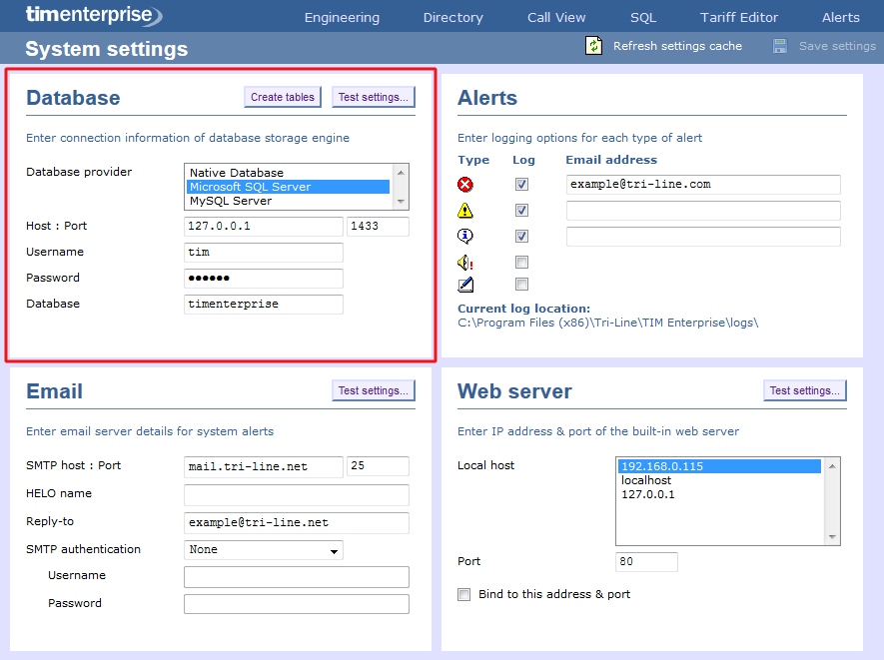Click Email Test settings button
This screenshot has height=660, width=884.
pyautogui.click(x=374, y=390)
